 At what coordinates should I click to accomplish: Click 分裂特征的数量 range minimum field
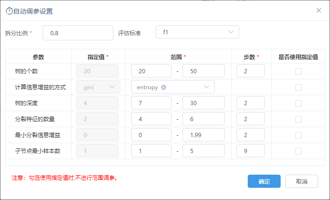click(x=151, y=119)
